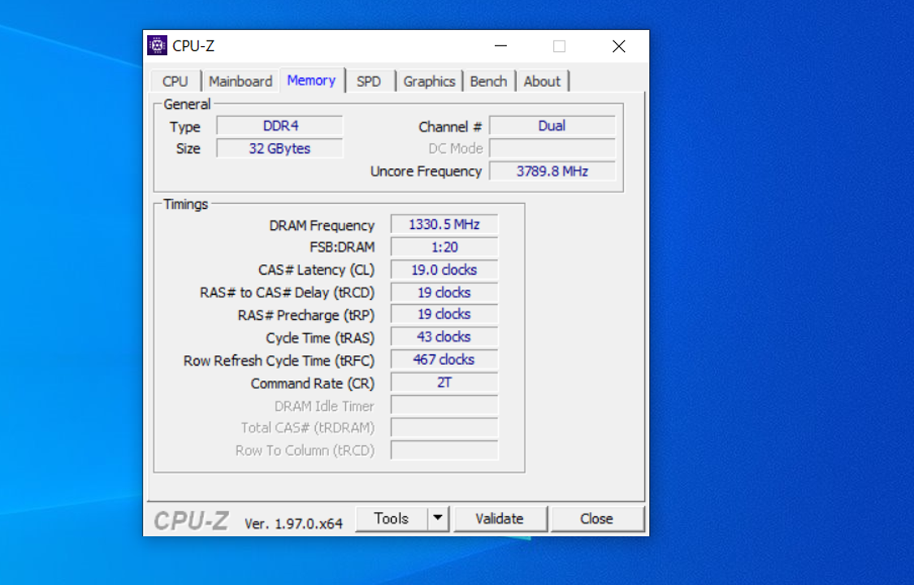The width and height of the screenshot is (914, 585).
Task: Click the DRAM Frequency label
Action: (x=322, y=226)
